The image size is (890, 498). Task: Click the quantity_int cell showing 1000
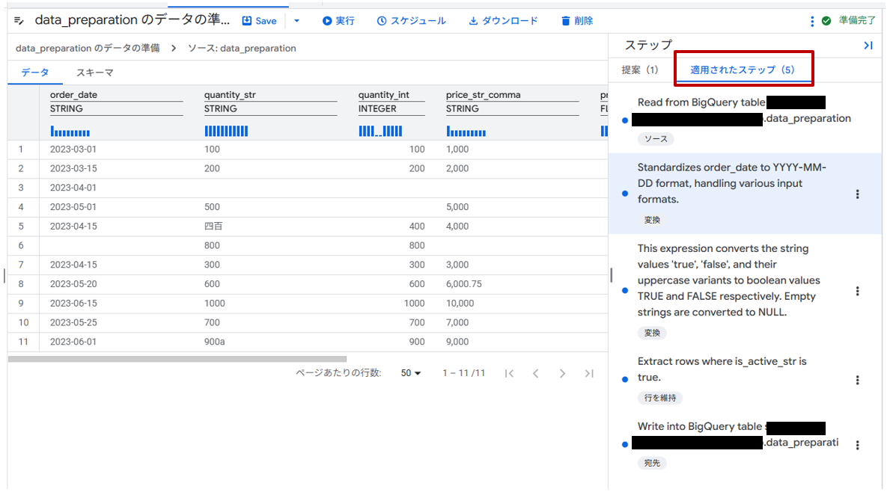[x=415, y=304]
